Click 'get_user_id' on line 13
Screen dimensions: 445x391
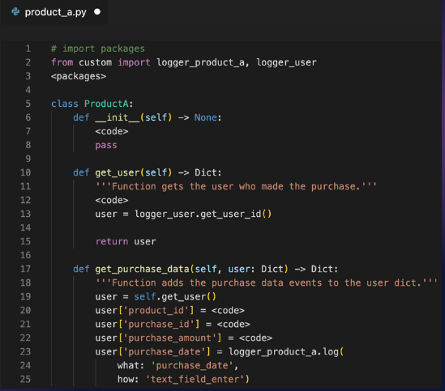point(231,214)
